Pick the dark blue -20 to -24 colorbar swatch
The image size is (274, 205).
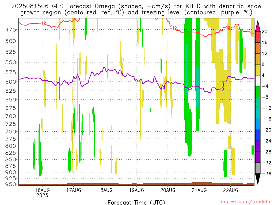[258, 135]
